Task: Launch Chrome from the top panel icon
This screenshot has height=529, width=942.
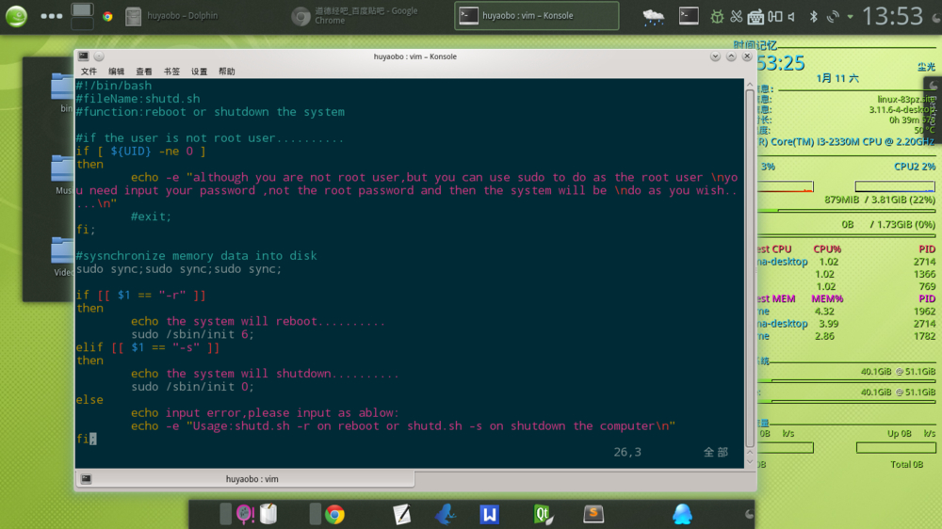Action: click(x=107, y=16)
